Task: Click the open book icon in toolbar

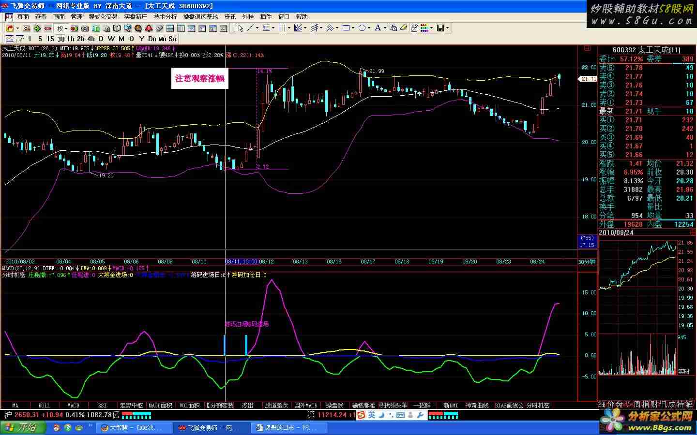Action: 117,29
